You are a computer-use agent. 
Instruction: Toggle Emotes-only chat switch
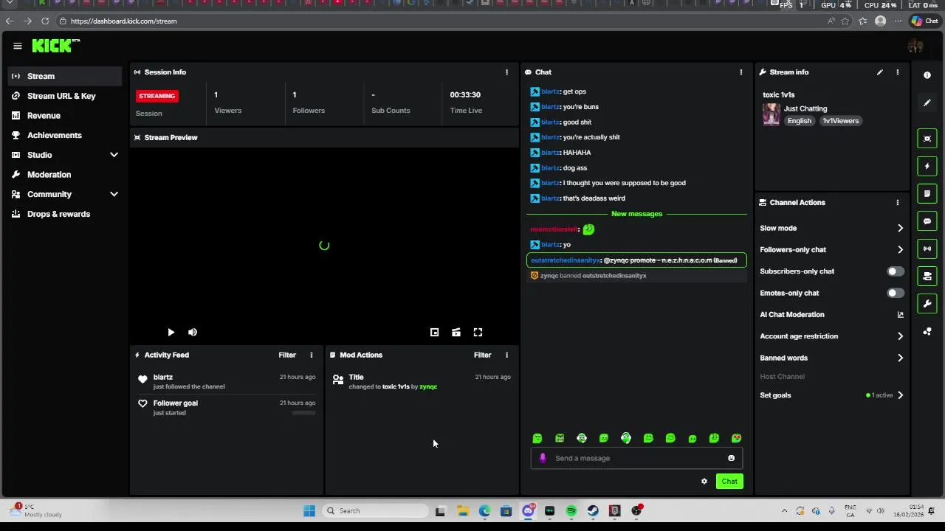(x=895, y=294)
